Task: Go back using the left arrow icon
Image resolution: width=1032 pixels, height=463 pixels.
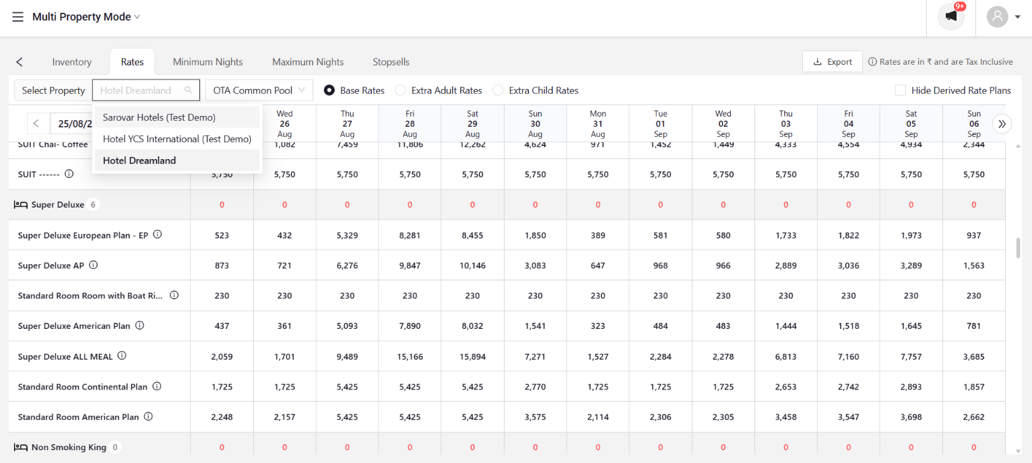Action: pos(20,62)
